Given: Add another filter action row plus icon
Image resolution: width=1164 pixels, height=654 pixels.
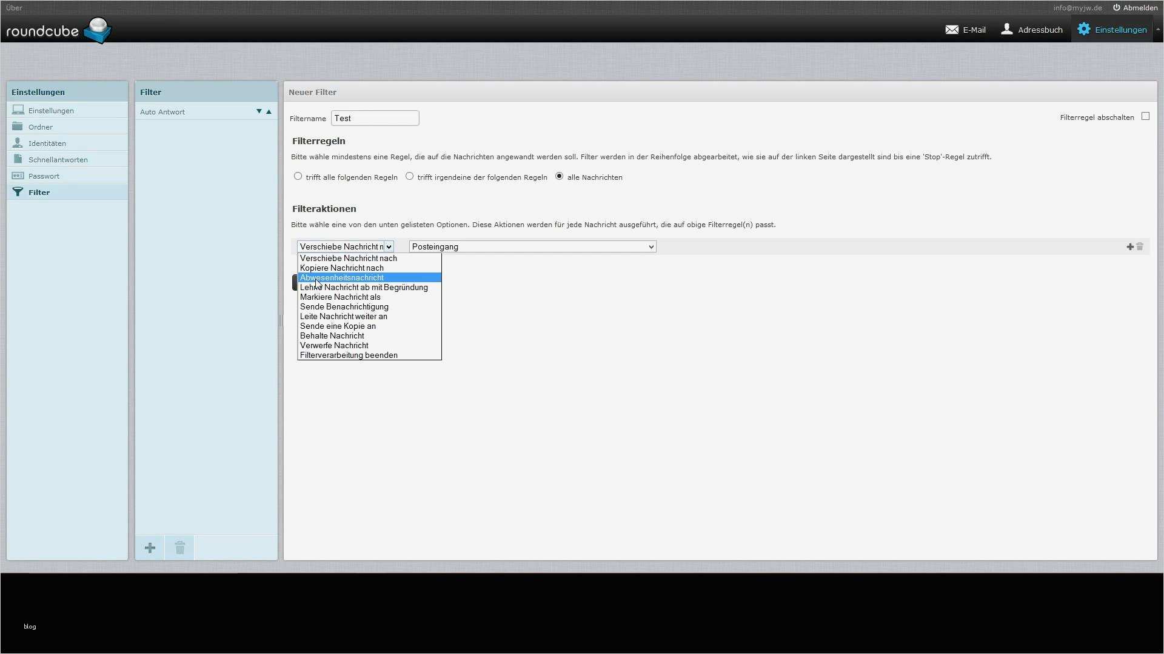Looking at the screenshot, I should click(x=1129, y=246).
